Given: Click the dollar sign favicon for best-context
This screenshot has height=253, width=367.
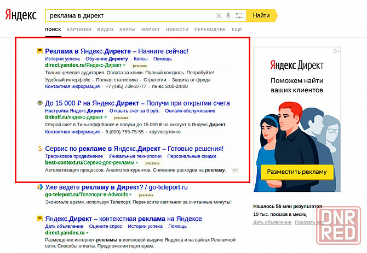Looking at the screenshot, I should (39, 149).
